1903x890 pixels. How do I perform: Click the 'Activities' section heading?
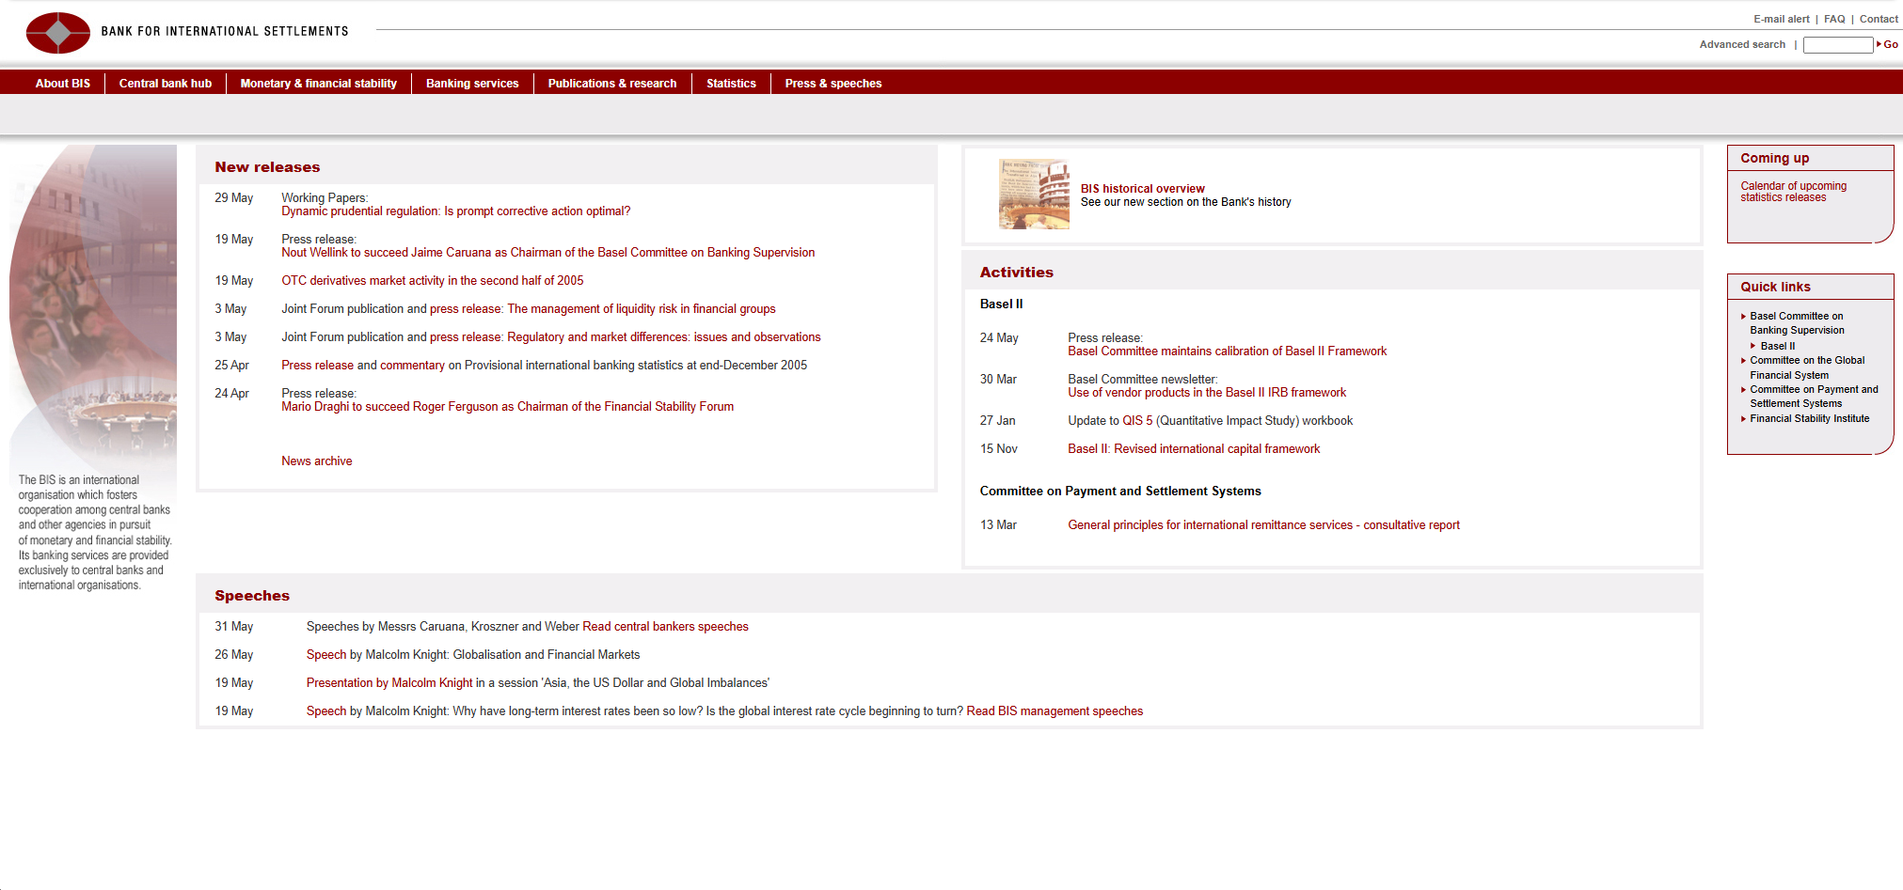point(1016,273)
